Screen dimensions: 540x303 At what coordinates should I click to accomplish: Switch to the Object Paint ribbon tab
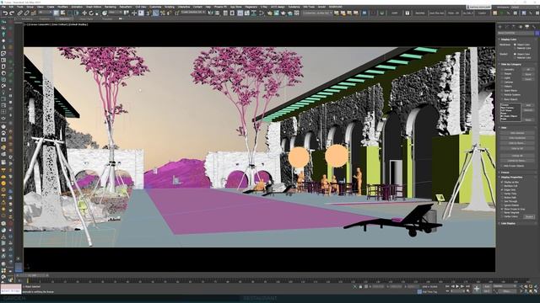tap(86, 19)
